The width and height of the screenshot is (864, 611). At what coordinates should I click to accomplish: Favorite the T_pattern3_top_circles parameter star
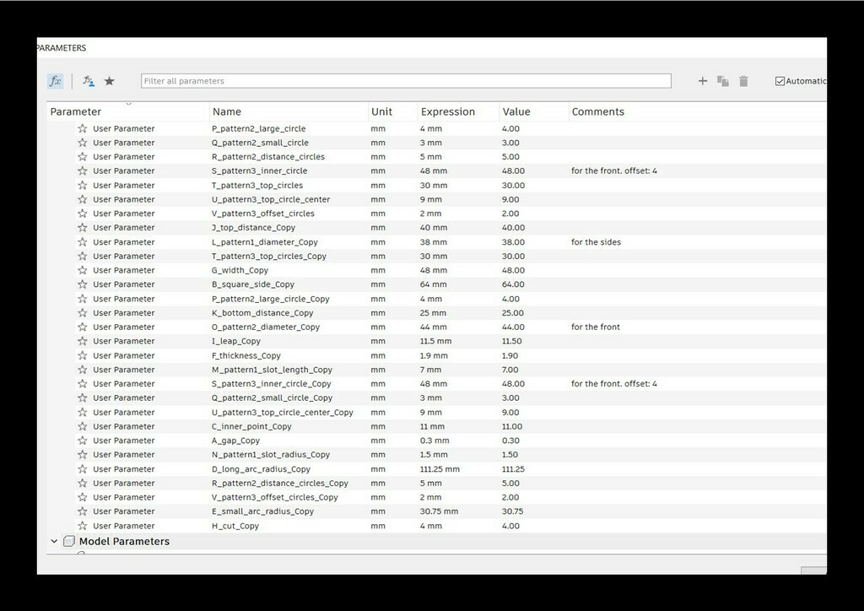83,185
